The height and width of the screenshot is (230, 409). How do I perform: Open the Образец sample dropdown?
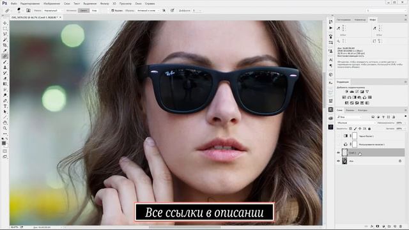pos(148,10)
